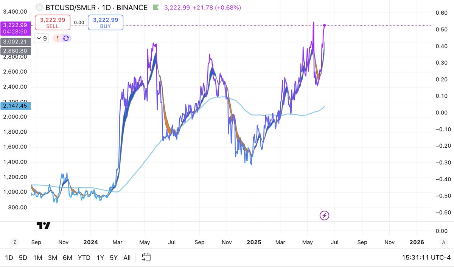Click the BTCUSD/SMLR symbol title

click(x=70, y=8)
